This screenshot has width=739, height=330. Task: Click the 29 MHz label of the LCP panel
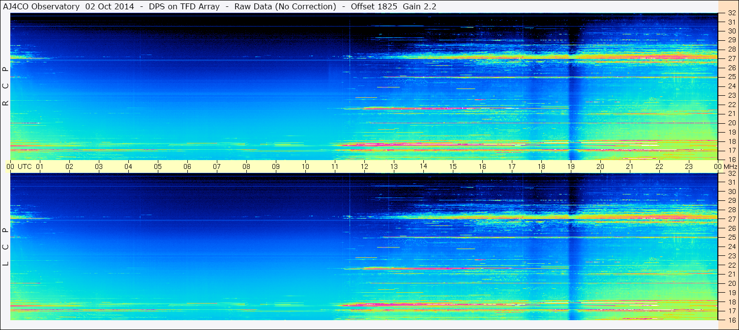tap(732, 201)
